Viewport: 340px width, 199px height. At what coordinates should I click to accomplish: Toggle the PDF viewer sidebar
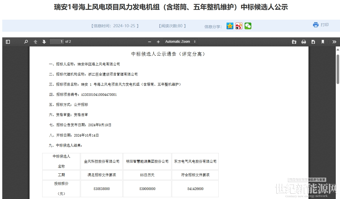(8, 42)
